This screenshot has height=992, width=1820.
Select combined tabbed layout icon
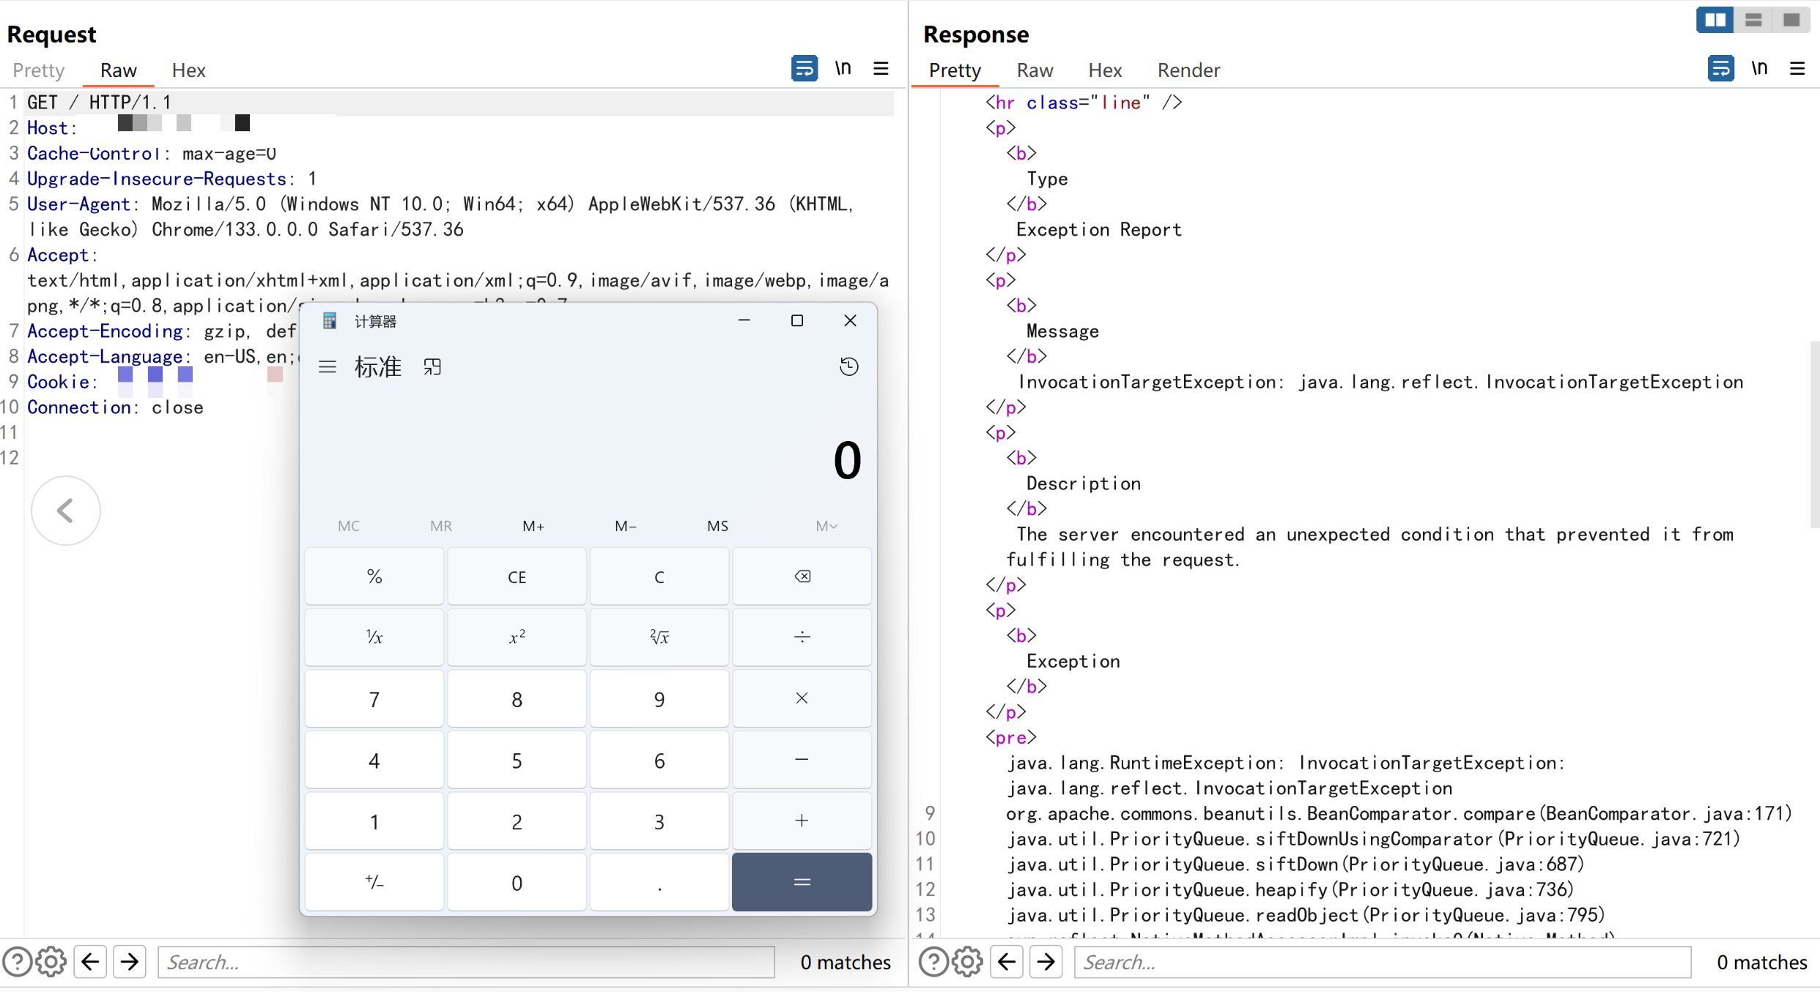[1791, 20]
